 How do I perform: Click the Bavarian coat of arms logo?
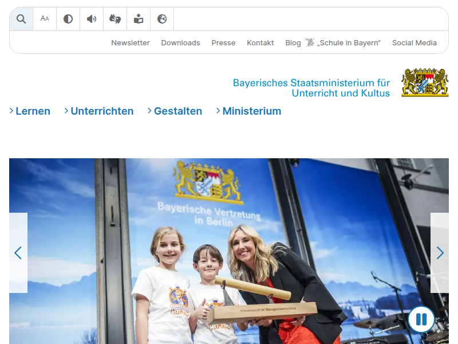pyautogui.click(x=425, y=83)
